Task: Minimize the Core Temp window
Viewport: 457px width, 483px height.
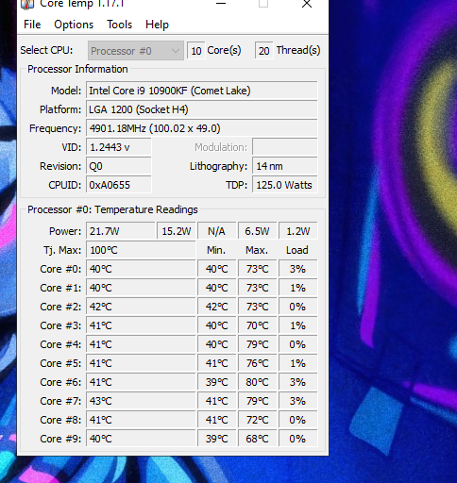Action: click(x=221, y=4)
